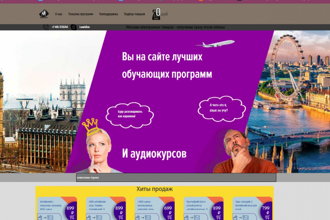Focus the "поисковая строка" search field
The image size is (330, 220).
pyautogui.click(x=176, y=177)
